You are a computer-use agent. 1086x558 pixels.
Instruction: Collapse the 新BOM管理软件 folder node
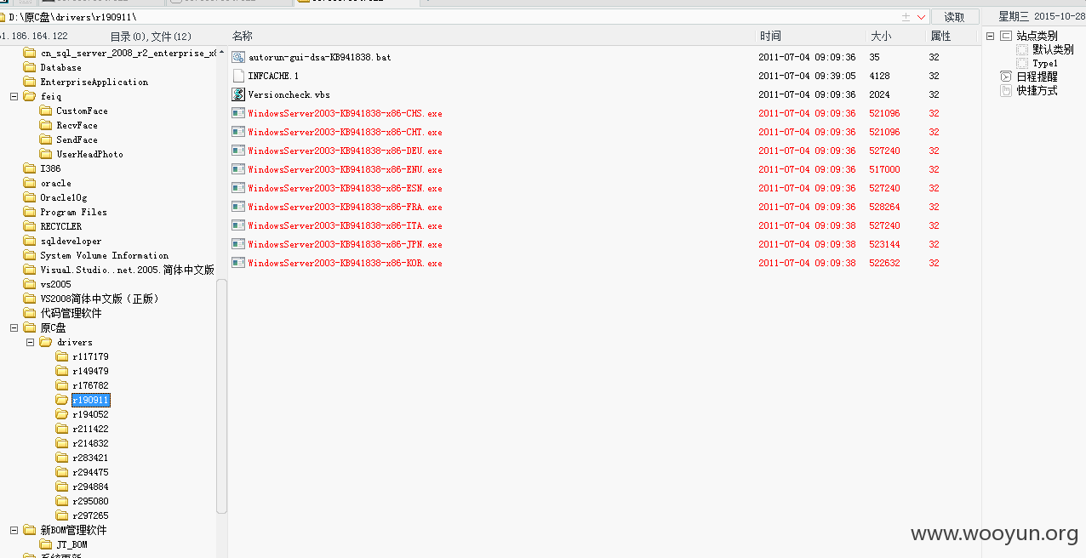point(14,530)
